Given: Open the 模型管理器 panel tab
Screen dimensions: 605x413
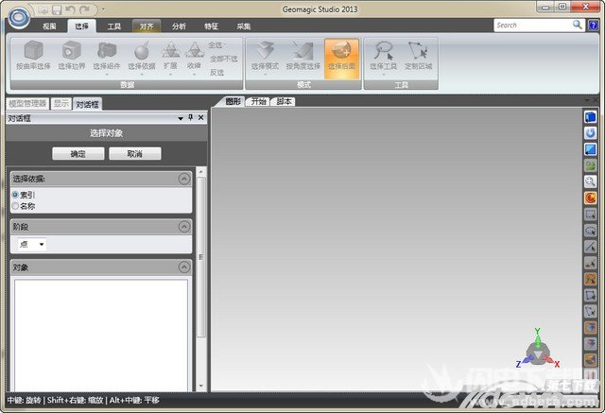Looking at the screenshot, I should pos(27,103).
